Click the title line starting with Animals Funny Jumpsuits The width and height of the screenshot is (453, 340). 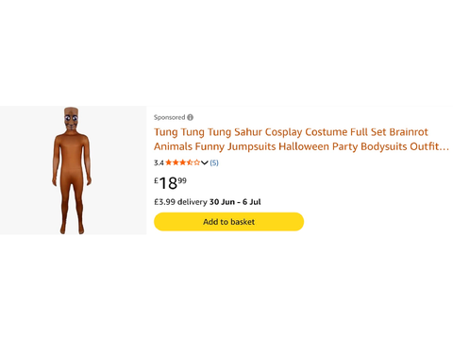(301, 146)
